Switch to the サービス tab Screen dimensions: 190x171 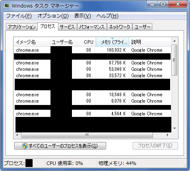coord(67,27)
